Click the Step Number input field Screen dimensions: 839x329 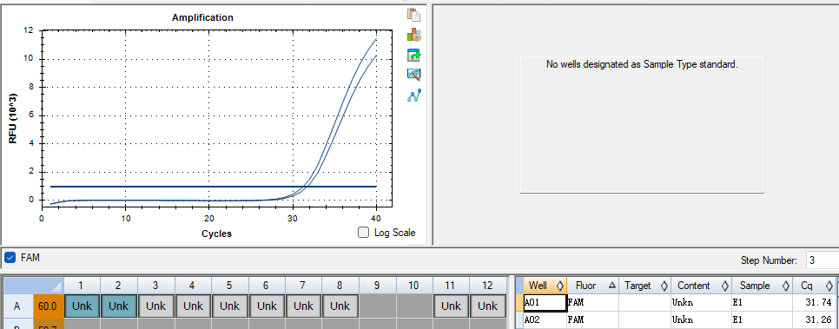pyautogui.click(x=822, y=260)
